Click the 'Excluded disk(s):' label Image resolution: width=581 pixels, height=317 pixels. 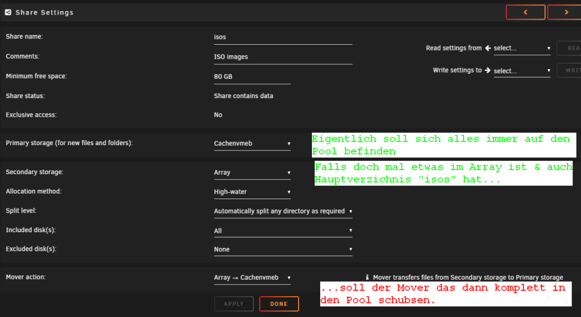[x=31, y=249]
